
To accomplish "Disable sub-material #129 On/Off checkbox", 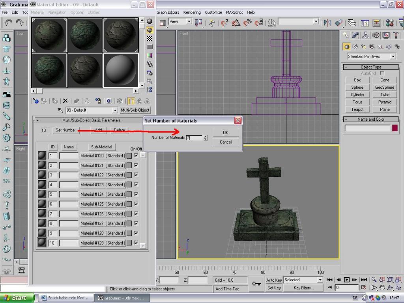I will coord(136,243).
